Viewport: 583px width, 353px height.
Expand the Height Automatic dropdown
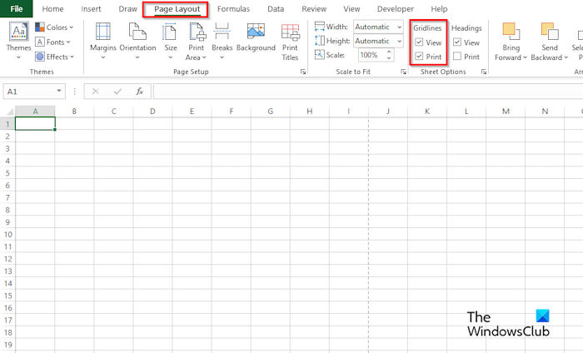(399, 42)
